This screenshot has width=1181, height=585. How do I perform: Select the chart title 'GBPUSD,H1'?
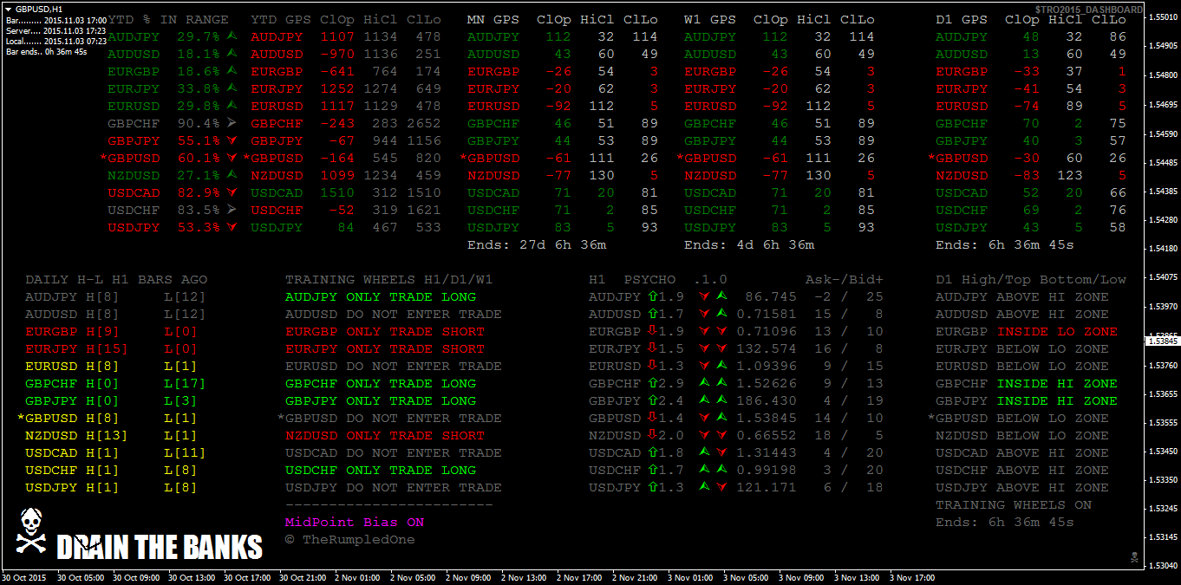coord(38,8)
